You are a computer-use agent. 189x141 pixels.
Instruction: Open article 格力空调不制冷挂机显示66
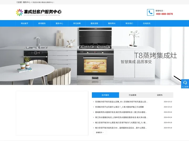pos(121,128)
